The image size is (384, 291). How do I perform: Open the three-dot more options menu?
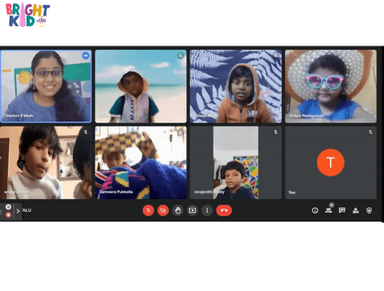[x=207, y=210]
